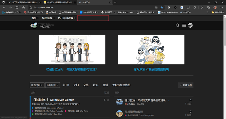Open the hamburger menu icon in forum header

(x=184, y=25)
